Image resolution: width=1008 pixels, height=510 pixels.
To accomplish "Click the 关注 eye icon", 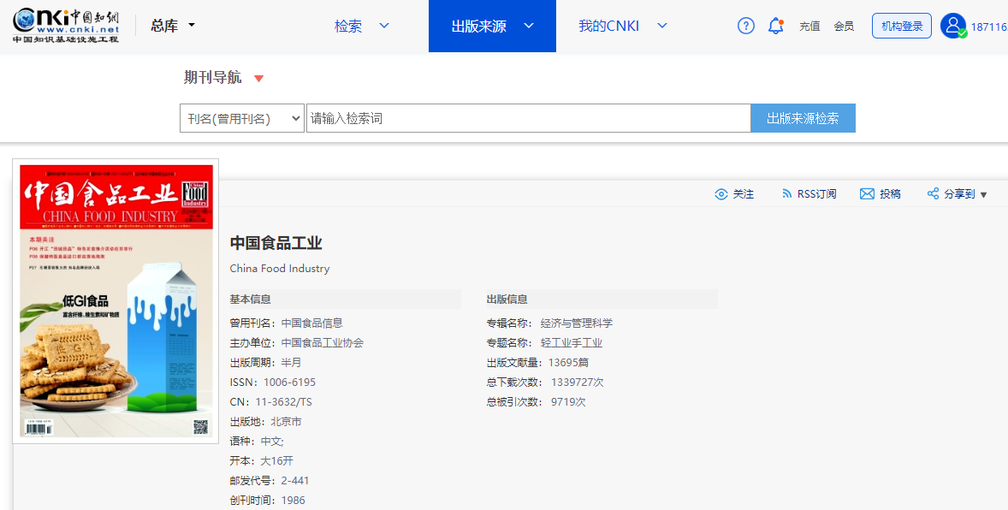I will tap(721, 194).
